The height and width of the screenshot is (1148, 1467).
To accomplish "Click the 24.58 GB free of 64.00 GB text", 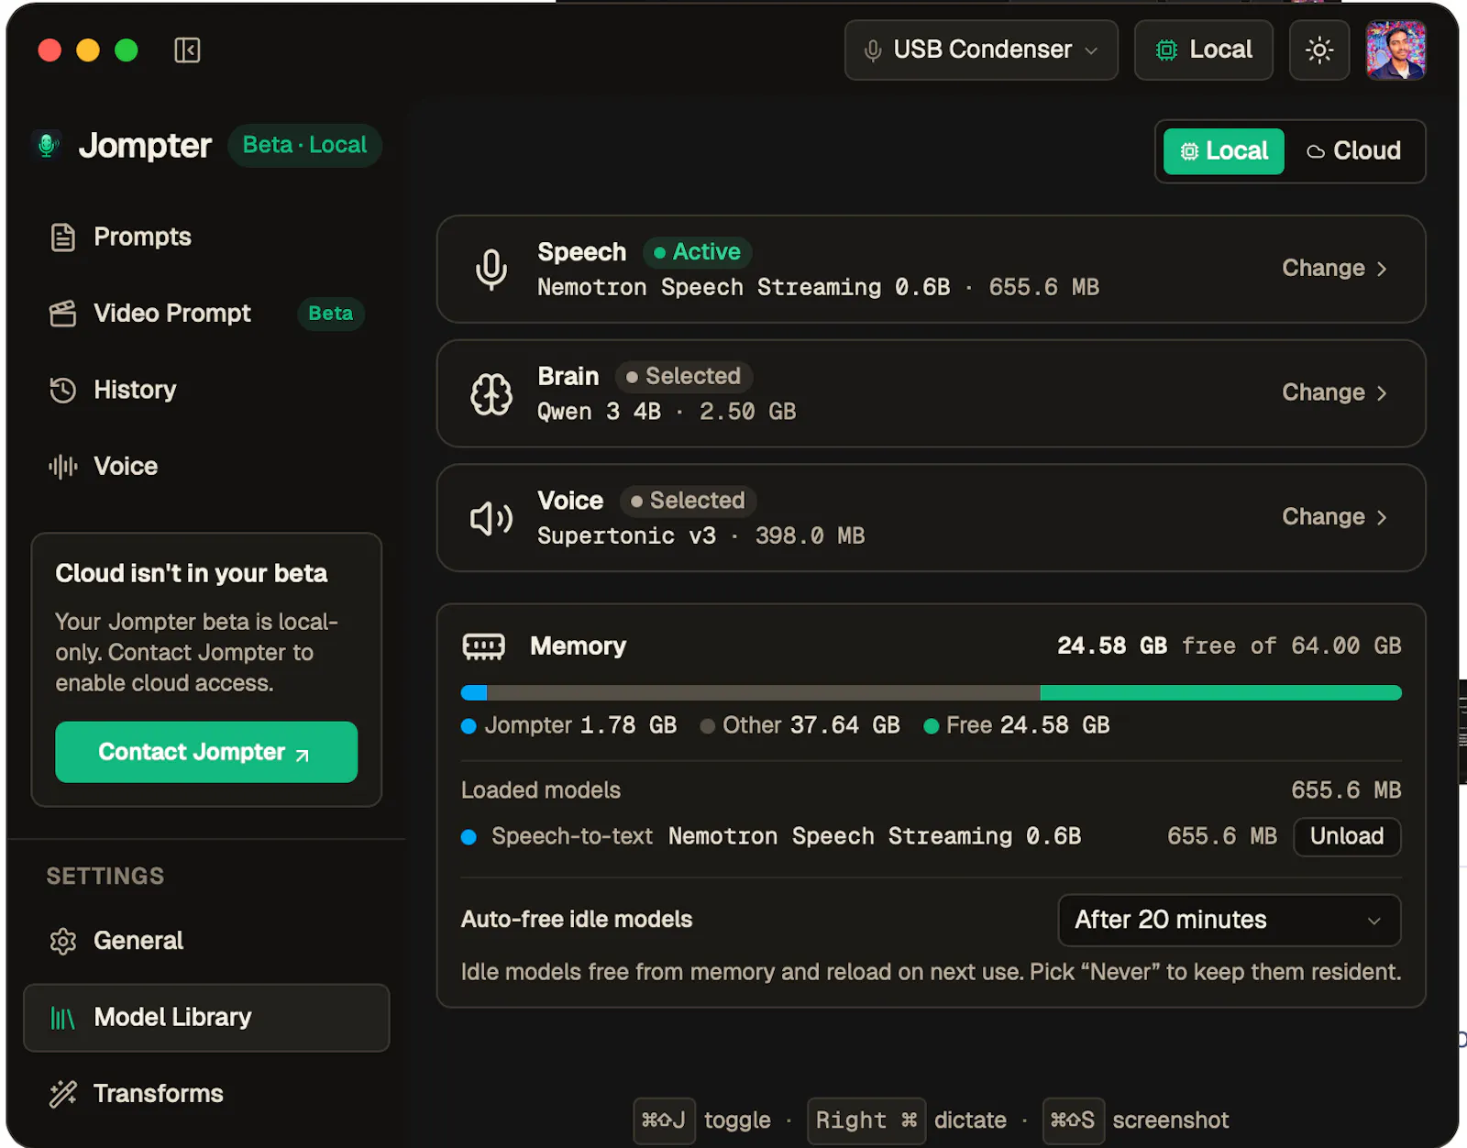I will click(x=1230, y=646).
